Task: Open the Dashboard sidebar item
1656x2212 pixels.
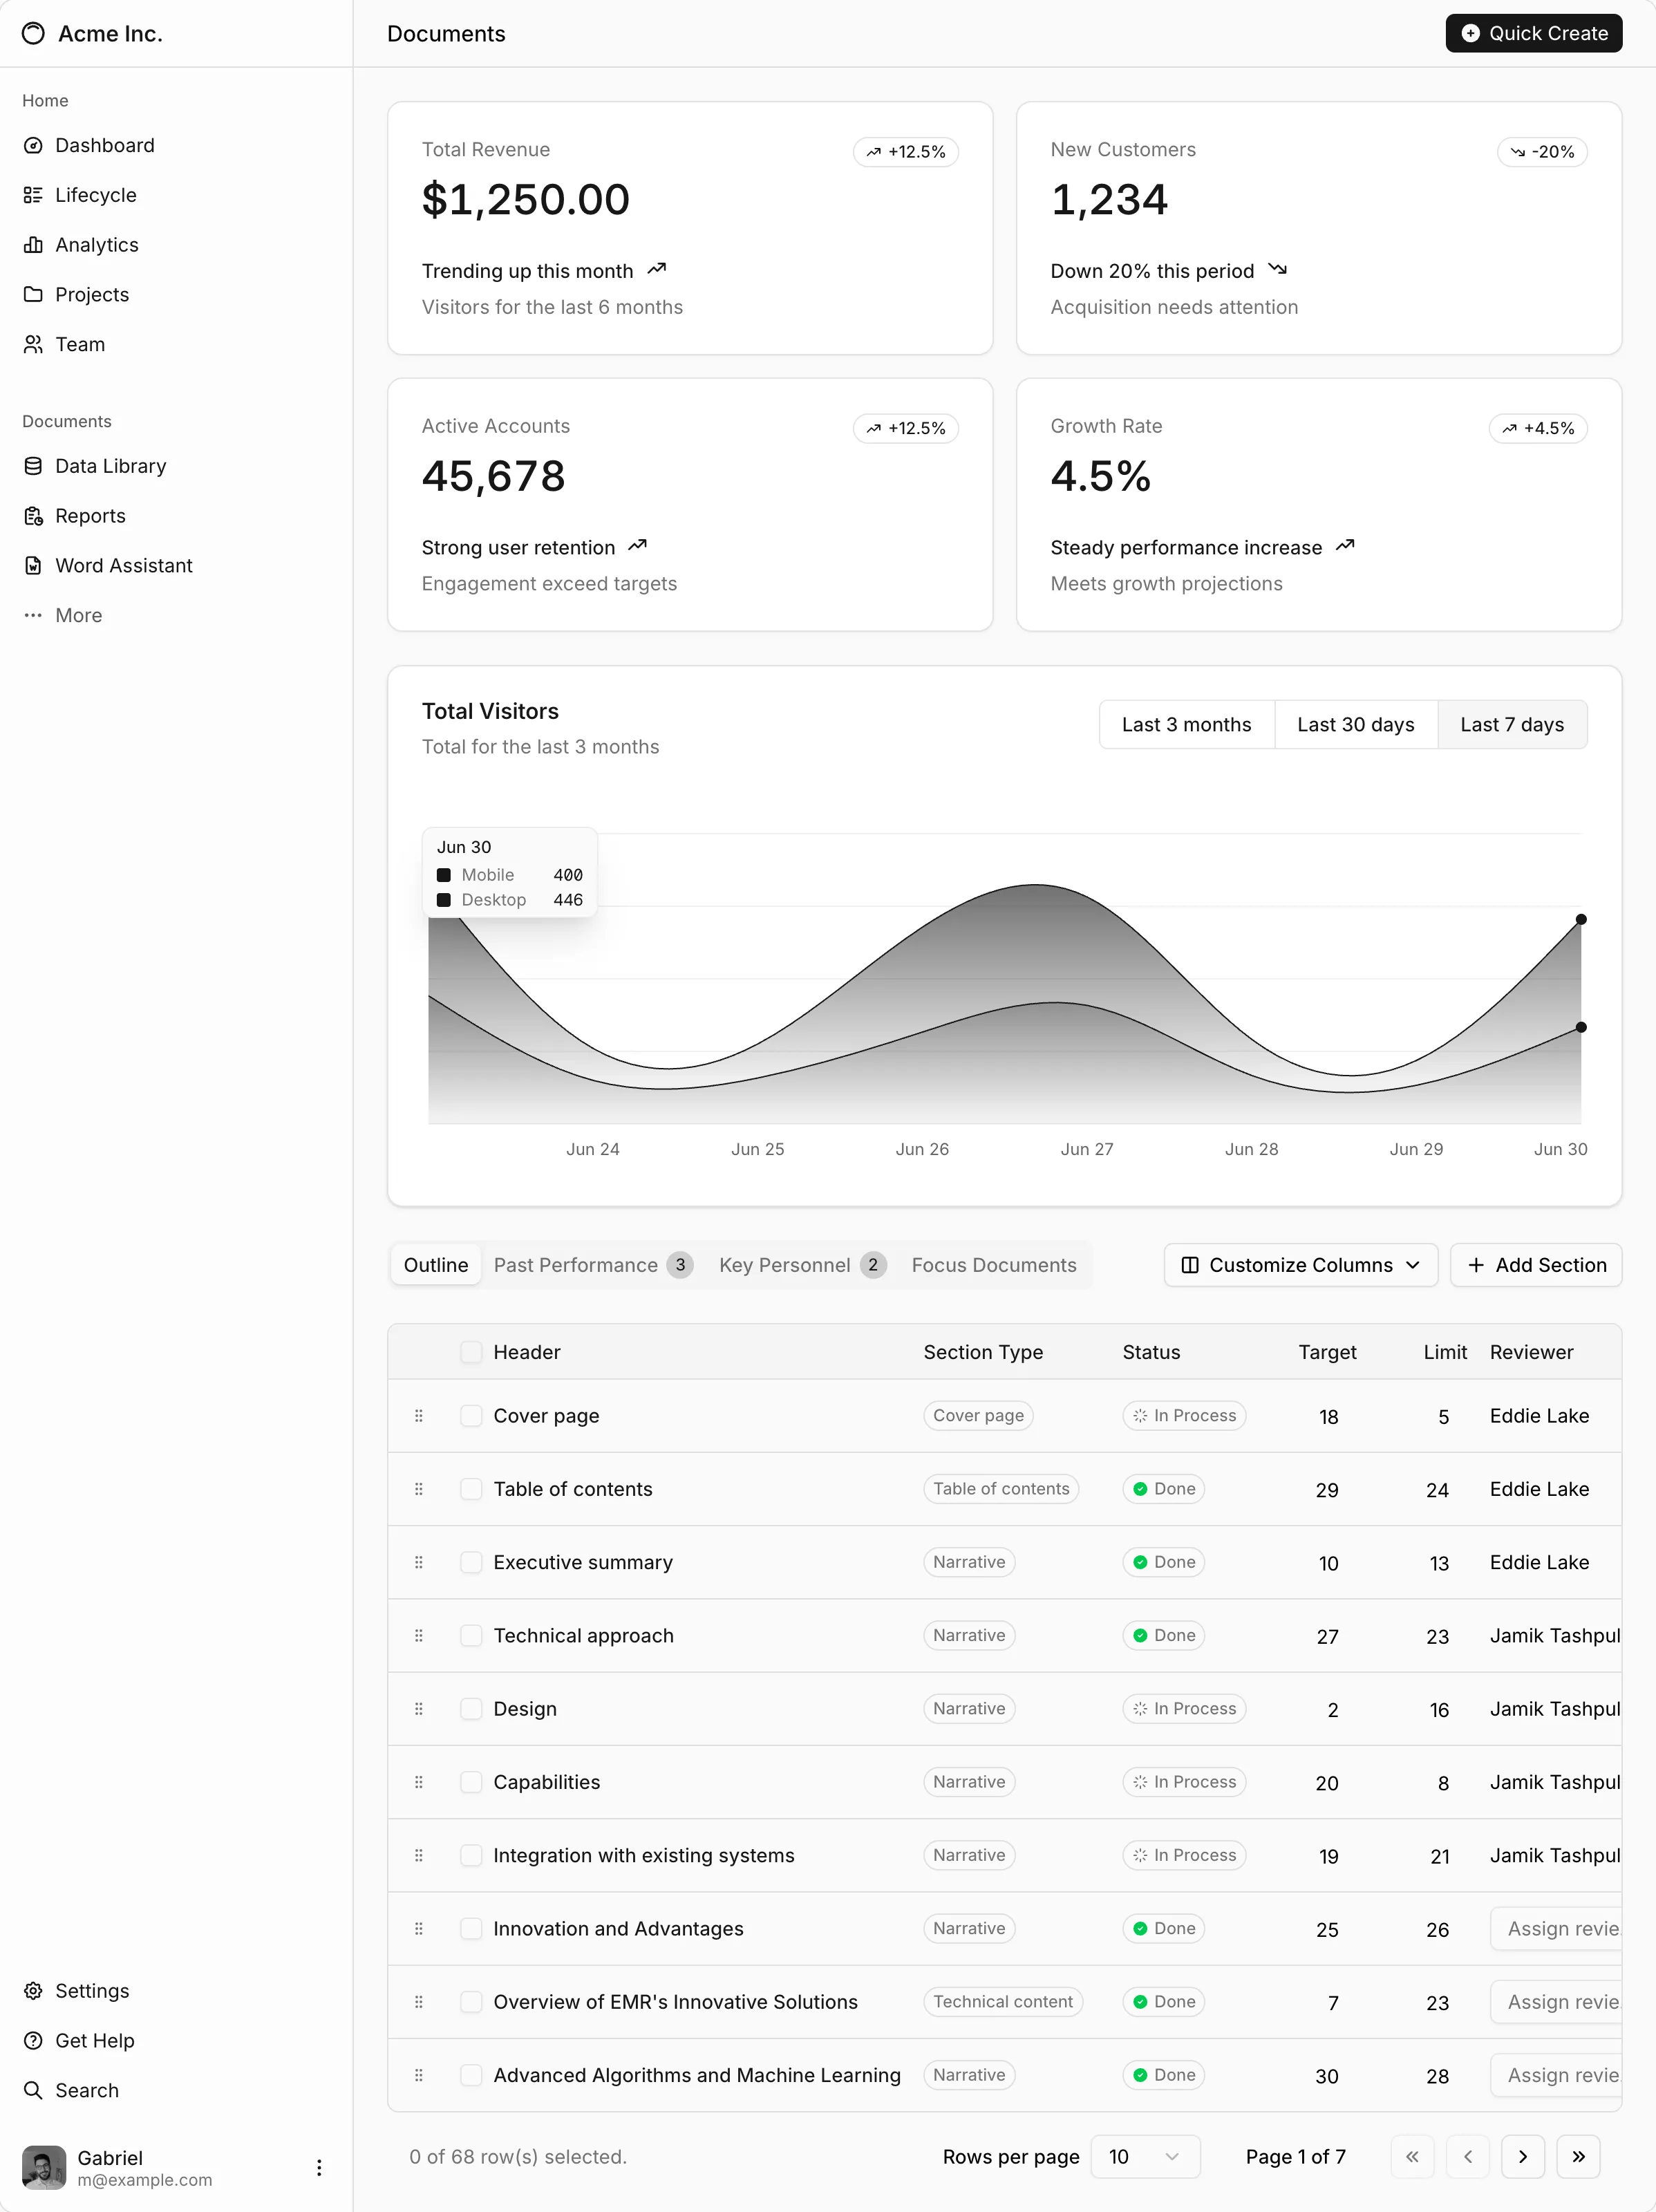Action: (x=176, y=145)
